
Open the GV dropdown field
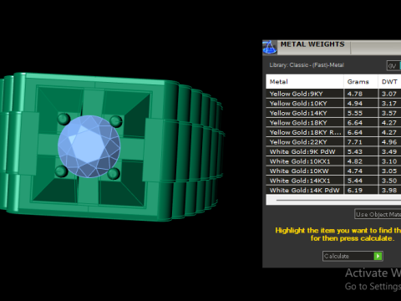pos(393,66)
